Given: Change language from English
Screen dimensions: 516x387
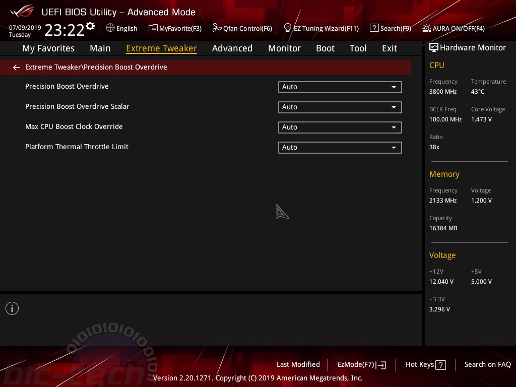Looking at the screenshot, I should 126,29.
